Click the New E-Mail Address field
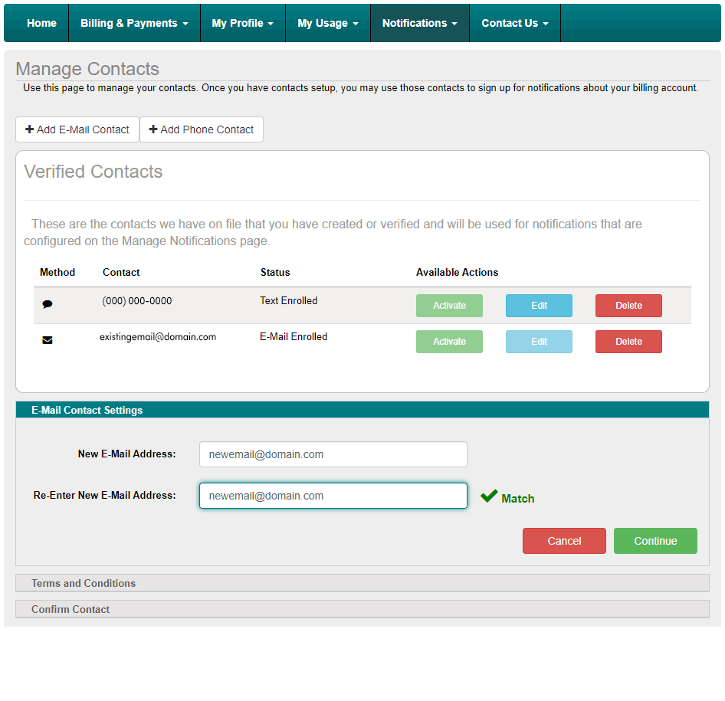 point(333,454)
